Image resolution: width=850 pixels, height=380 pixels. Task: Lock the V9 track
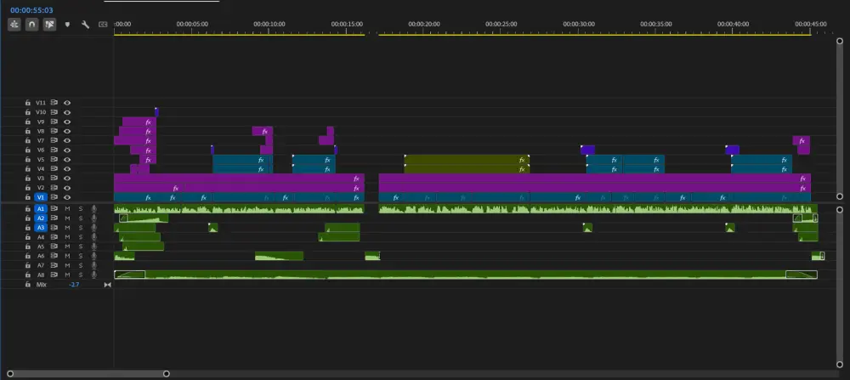coord(28,122)
